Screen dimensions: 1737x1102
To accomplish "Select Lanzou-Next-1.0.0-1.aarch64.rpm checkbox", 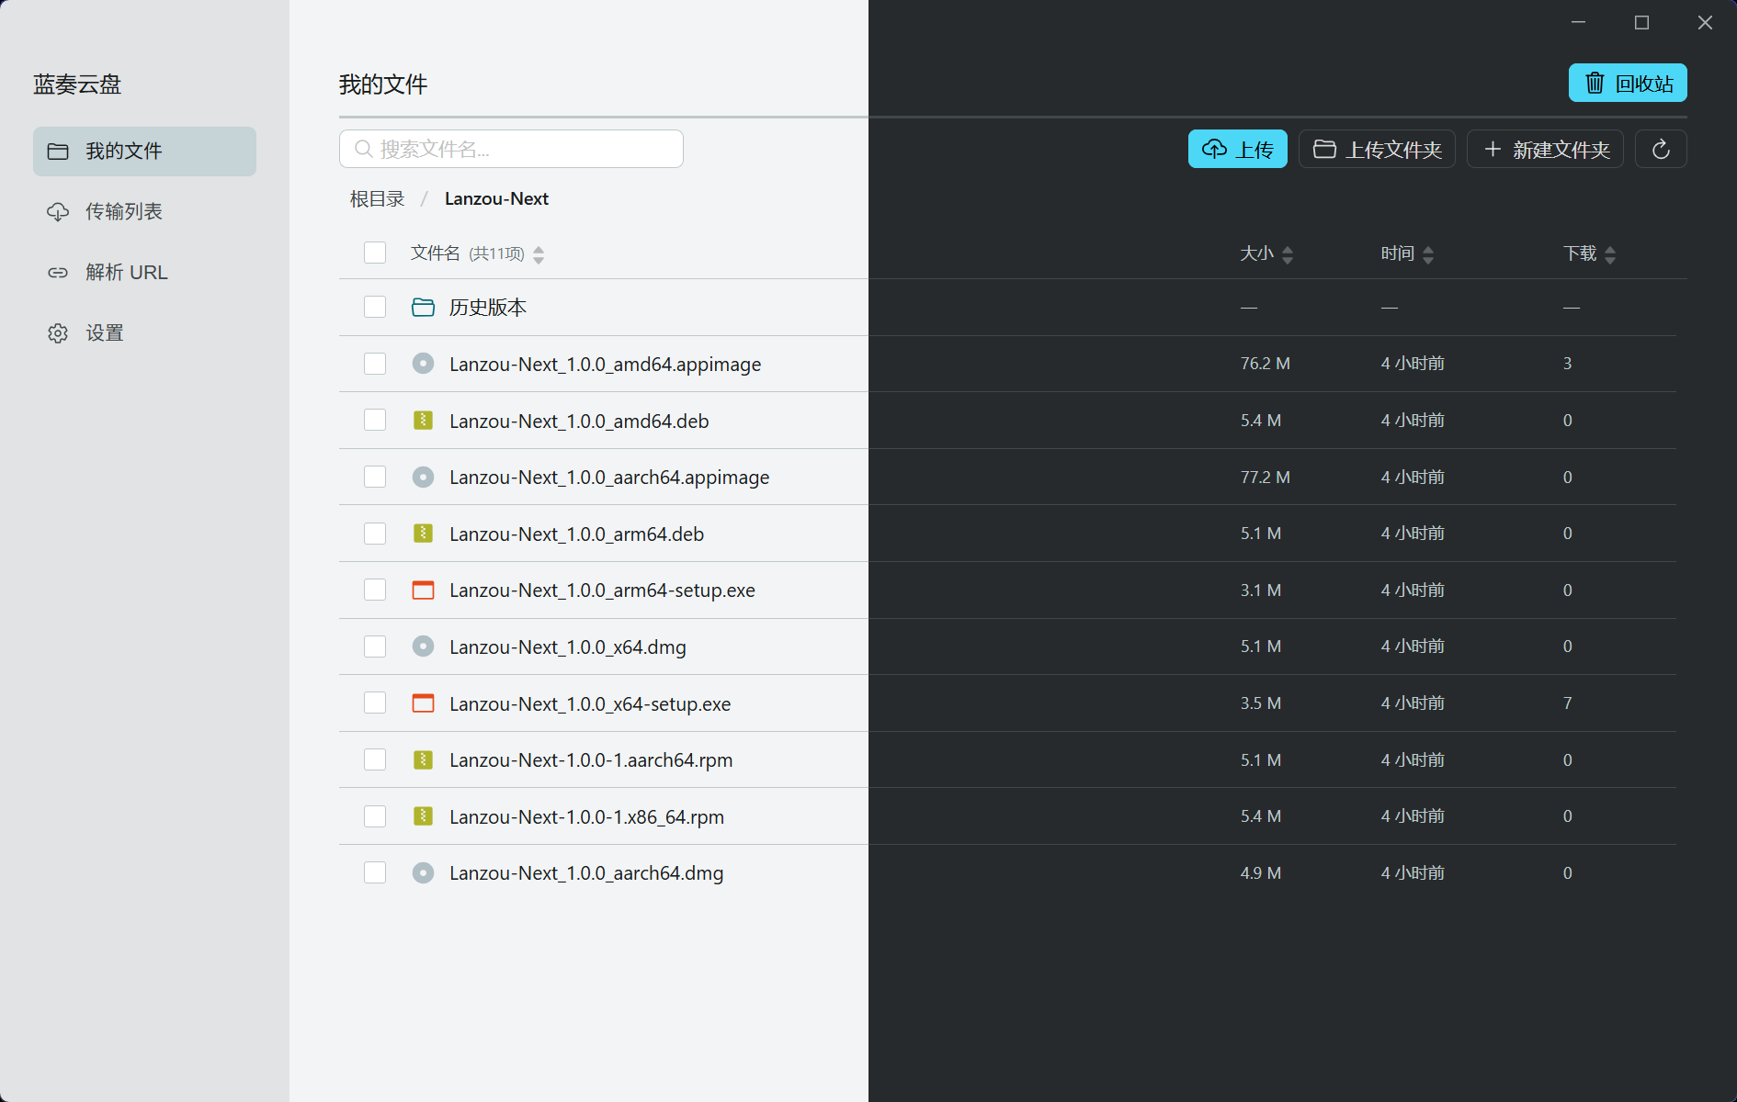I will (375, 759).
